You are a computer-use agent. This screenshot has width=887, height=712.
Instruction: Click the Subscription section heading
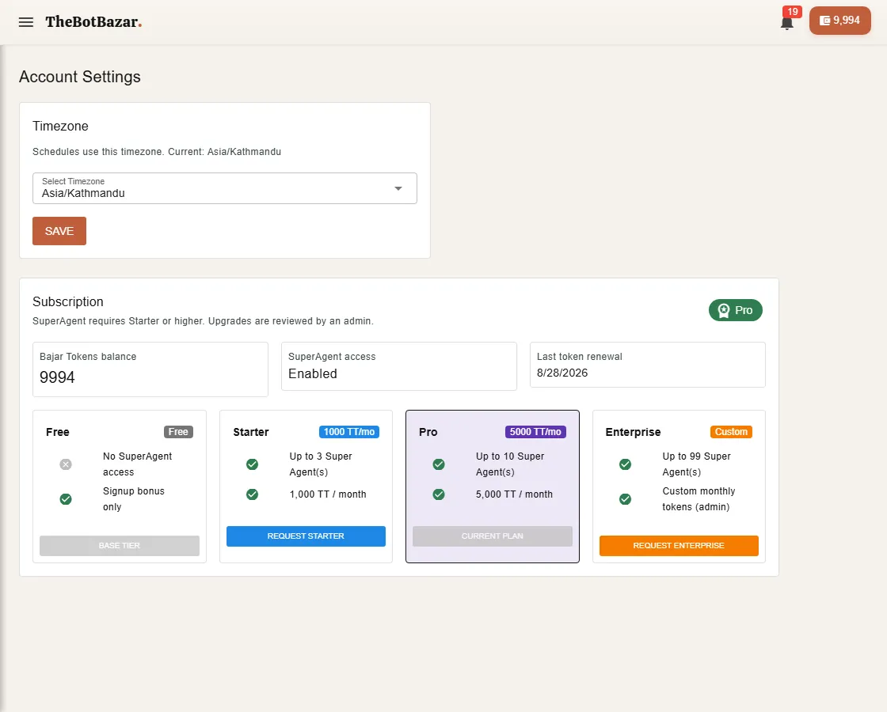click(x=68, y=301)
